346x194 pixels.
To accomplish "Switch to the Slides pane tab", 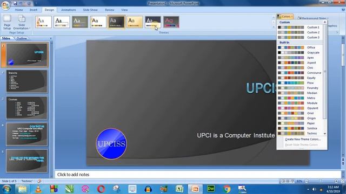I will point(6,38).
